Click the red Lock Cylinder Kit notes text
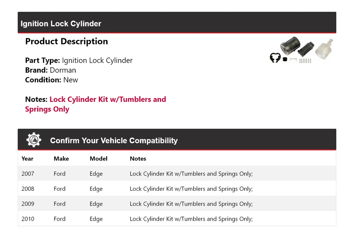 click(96, 104)
